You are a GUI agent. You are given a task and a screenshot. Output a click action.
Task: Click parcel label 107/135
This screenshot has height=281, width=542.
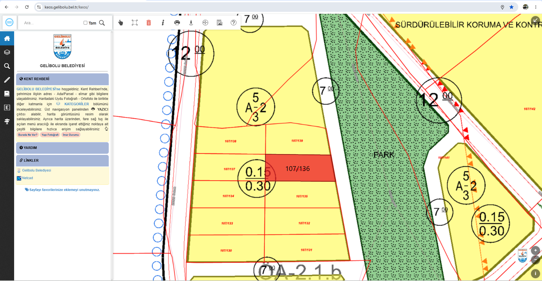[x=302, y=196]
